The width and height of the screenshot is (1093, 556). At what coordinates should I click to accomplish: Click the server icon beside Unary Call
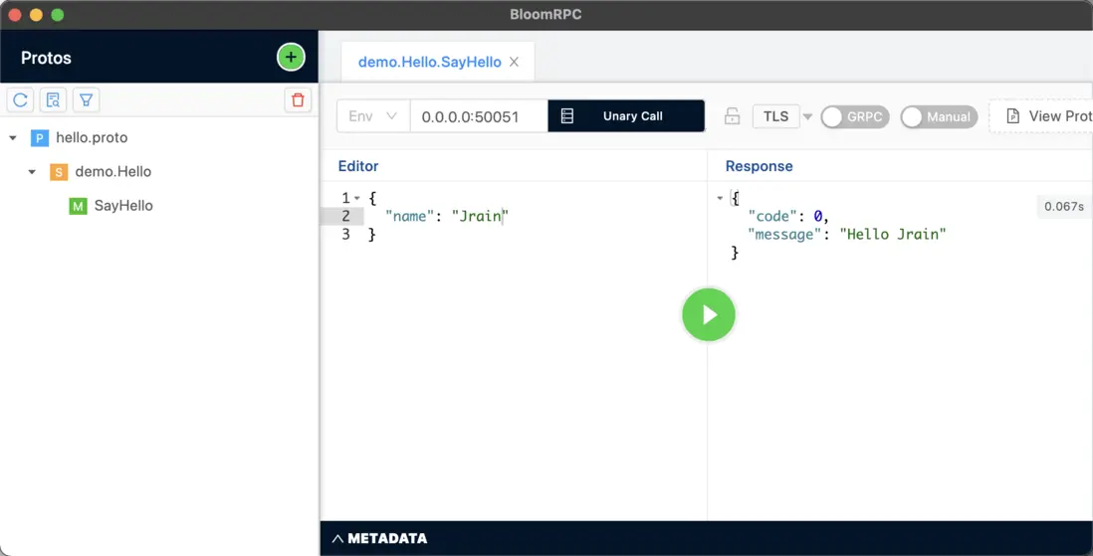(567, 116)
